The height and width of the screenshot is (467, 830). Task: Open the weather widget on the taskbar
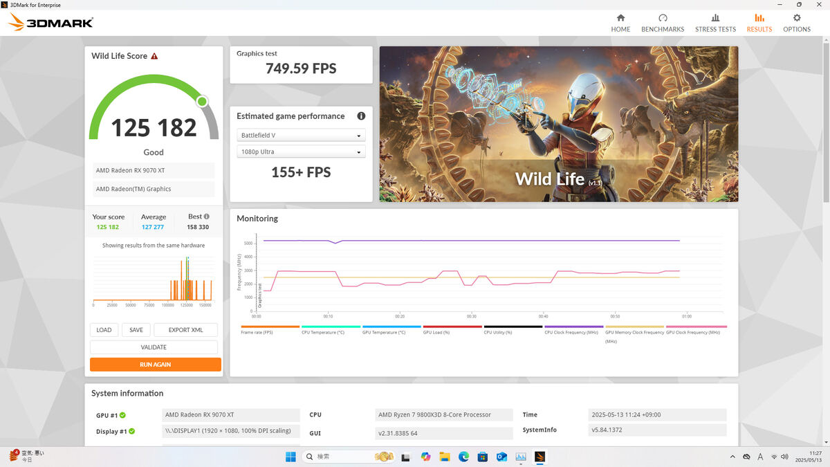[x=26, y=456]
